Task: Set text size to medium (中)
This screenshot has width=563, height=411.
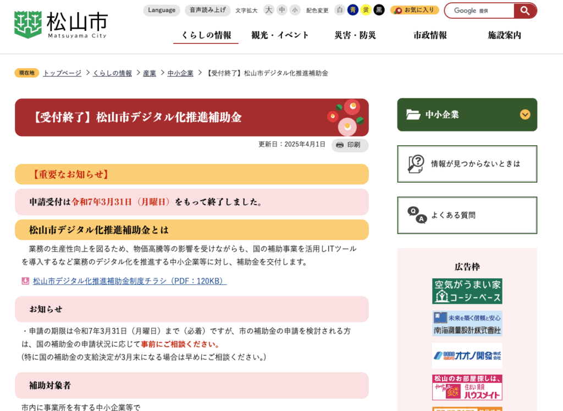Action: click(281, 10)
